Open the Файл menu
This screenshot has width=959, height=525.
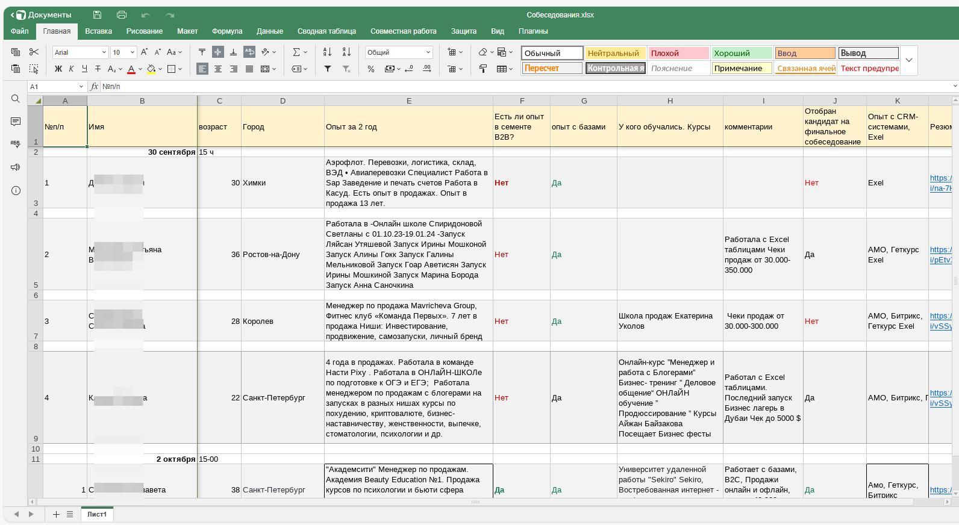(x=19, y=31)
